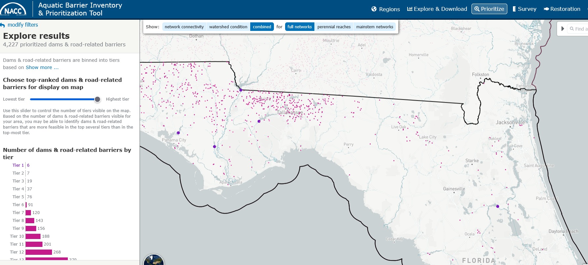
Task: Expand tier description with Show more
Action: tap(42, 67)
